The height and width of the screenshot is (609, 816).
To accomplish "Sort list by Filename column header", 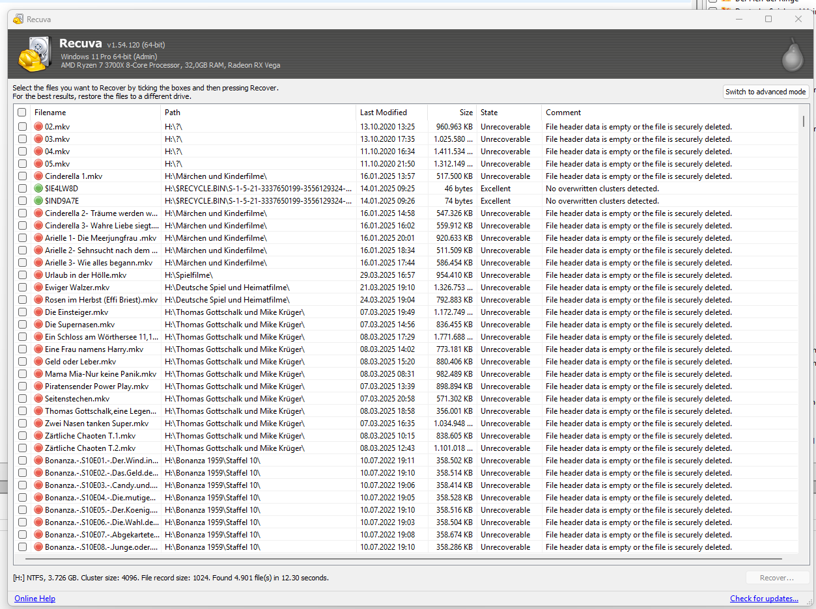I will point(96,113).
